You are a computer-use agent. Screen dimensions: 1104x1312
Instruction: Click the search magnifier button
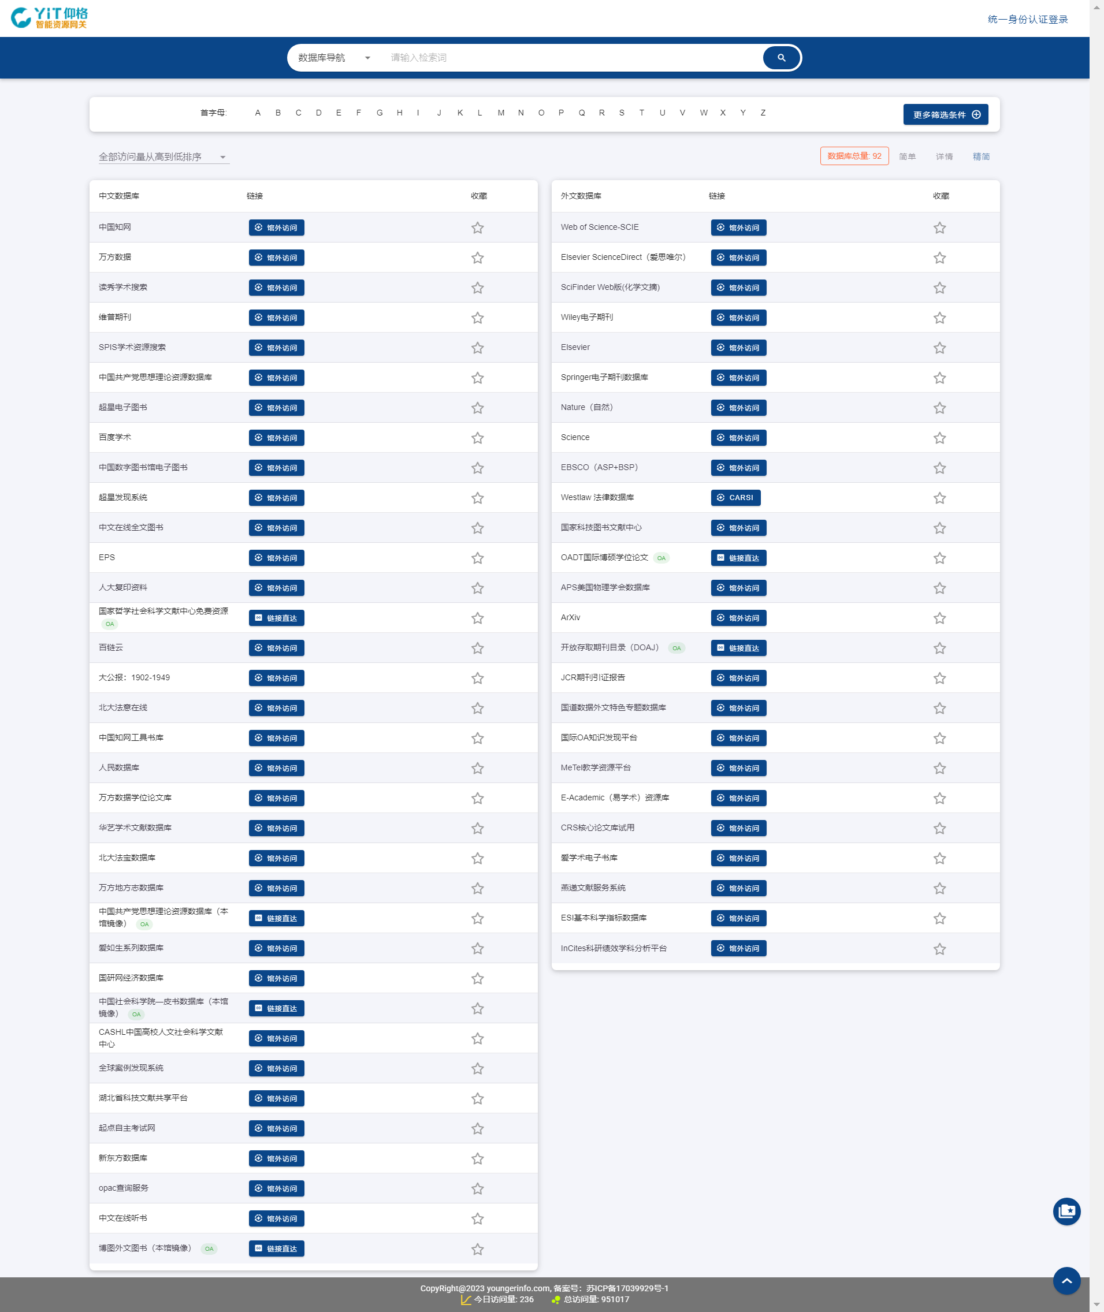(x=781, y=58)
